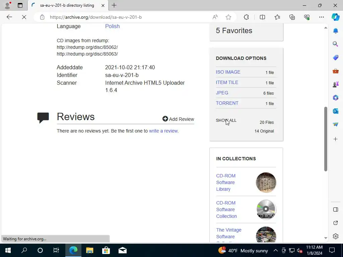Download the ITEM TILE file
The height and width of the screenshot is (257, 343).
click(x=227, y=82)
